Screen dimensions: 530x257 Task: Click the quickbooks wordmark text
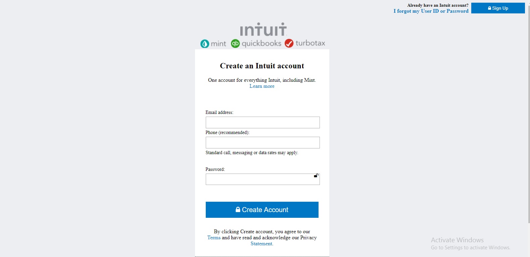point(261,43)
